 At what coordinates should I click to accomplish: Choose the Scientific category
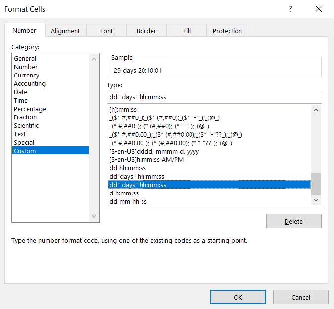tap(27, 126)
